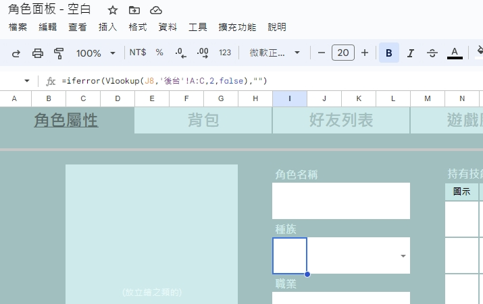Go to the 好友列表 section
This screenshot has height=304, width=483.
pos(341,120)
